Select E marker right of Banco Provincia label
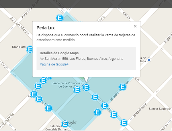The image size is (172, 131). coord(77,90)
